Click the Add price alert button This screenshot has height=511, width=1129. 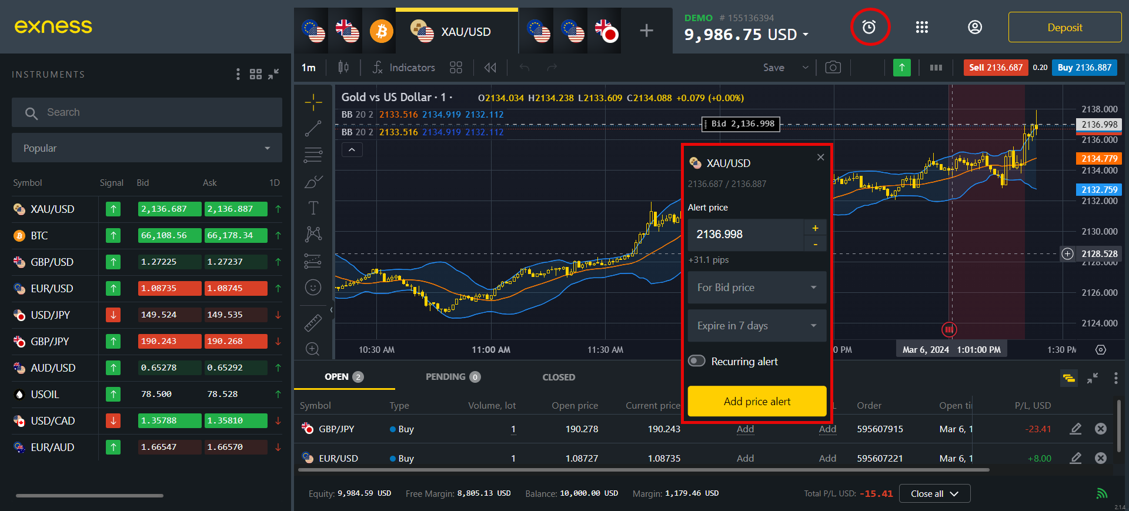(757, 402)
